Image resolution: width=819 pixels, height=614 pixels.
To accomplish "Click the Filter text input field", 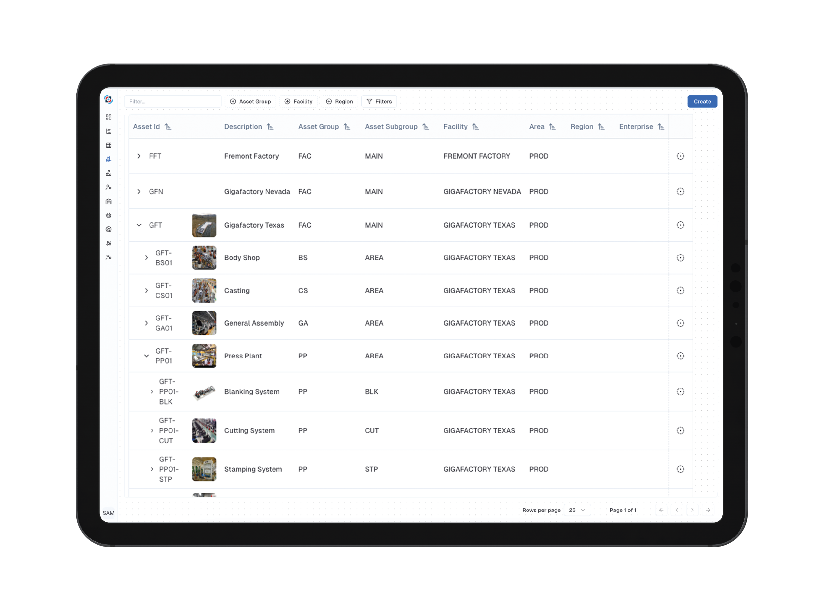I will pyautogui.click(x=173, y=102).
